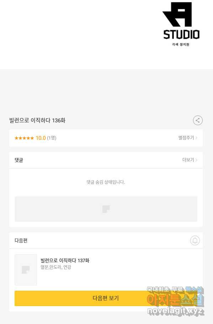
Task: Click the STUDIO logo at top
Action: 181,24
